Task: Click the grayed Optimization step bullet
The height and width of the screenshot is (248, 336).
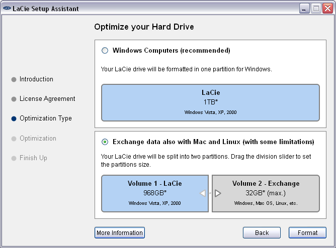Action: point(14,139)
